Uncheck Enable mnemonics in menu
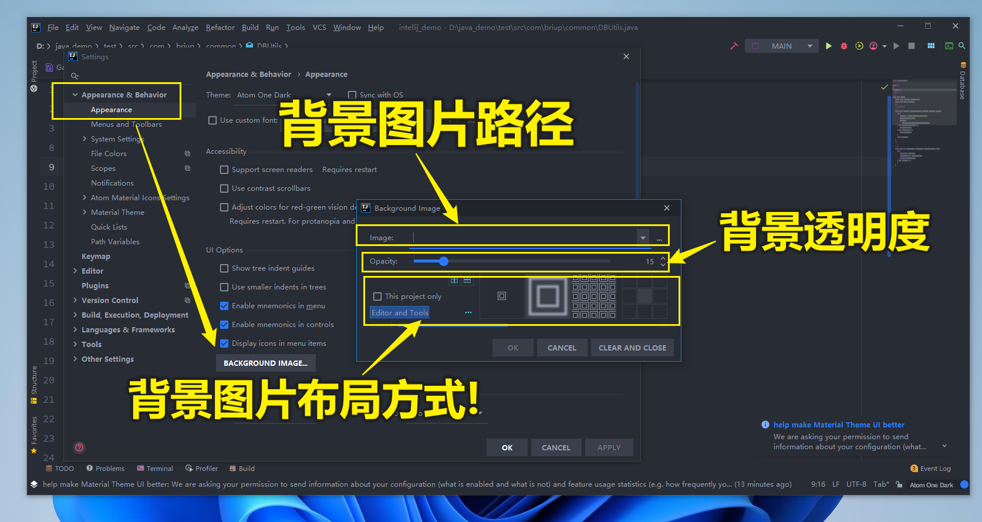 click(224, 306)
